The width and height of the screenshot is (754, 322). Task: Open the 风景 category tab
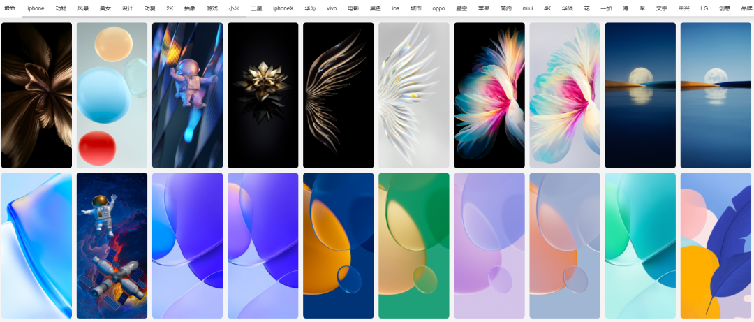pyautogui.click(x=83, y=8)
